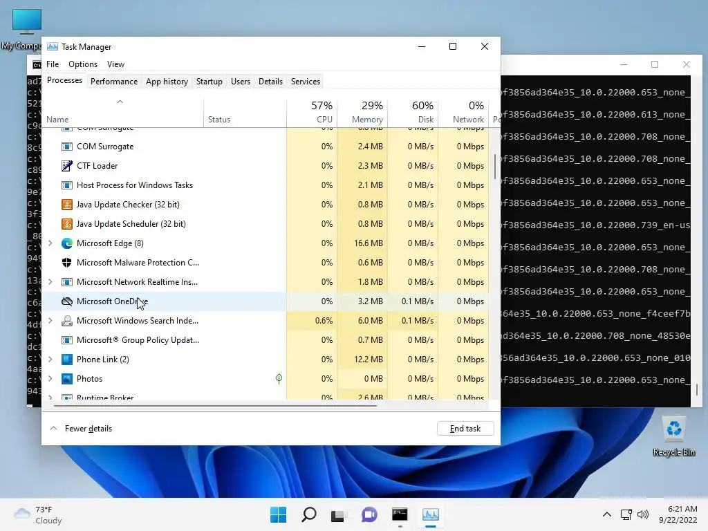This screenshot has height=531, width=708.
Task: Switch to the App history tab
Action: [x=167, y=82]
